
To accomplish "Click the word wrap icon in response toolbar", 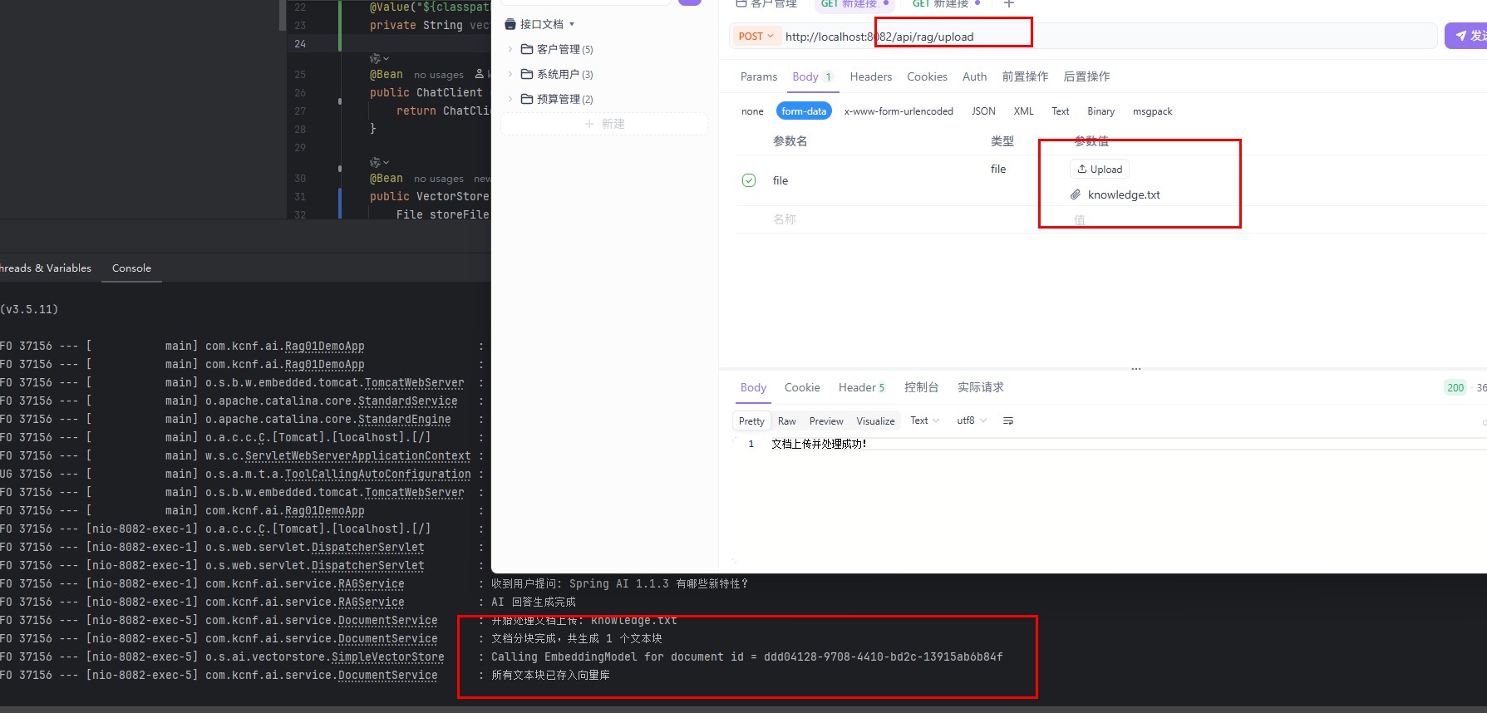I will (1008, 420).
